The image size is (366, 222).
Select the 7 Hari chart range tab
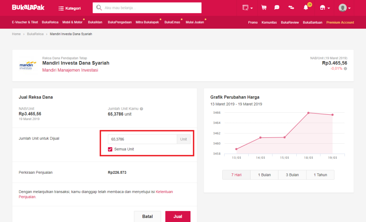(236, 175)
